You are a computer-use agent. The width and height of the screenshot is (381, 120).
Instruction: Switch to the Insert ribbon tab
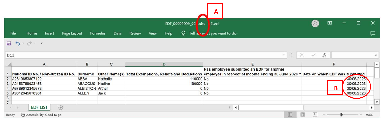(x=49, y=33)
